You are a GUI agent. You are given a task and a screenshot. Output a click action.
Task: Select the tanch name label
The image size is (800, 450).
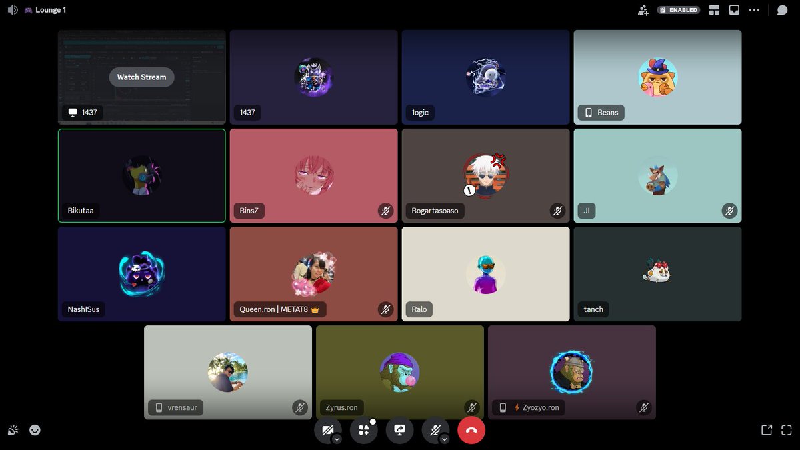click(x=593, y=309)
